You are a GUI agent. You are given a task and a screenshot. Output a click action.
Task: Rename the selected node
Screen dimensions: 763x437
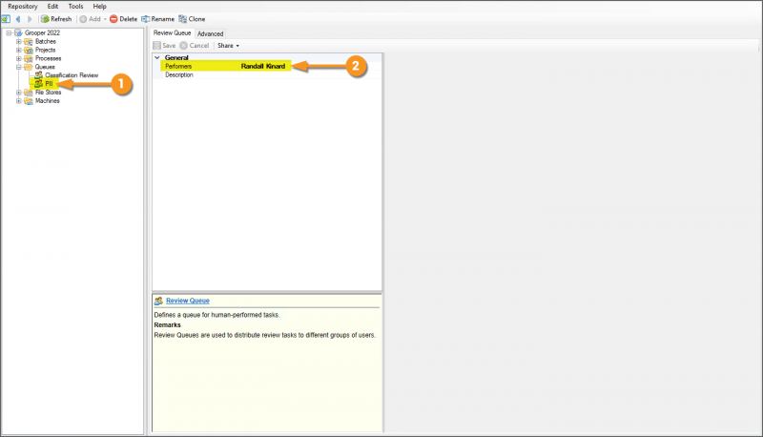pos(157,19)
